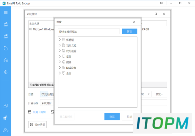Open the target size dropdown arrow

[x=149, y=94]
